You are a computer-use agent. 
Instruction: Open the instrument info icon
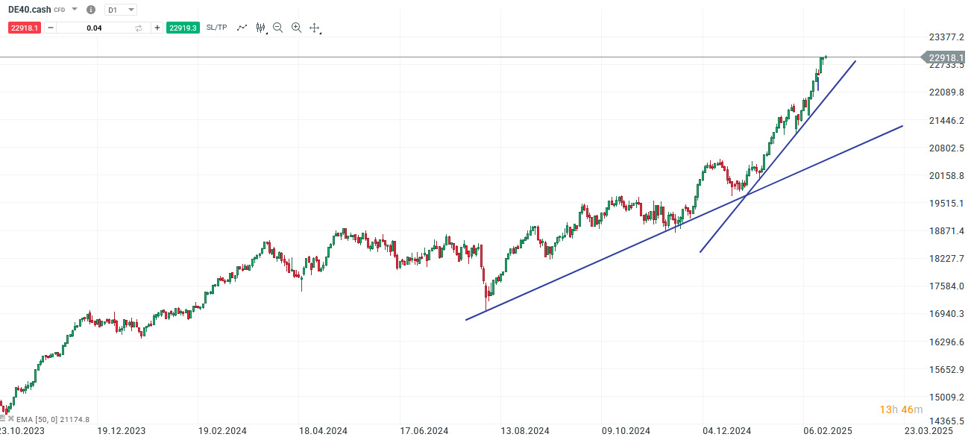[x=91, y=10]
